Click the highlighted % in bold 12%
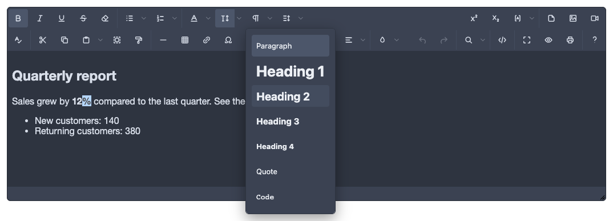The image size is (613, 221). click(x=87, y=101)
